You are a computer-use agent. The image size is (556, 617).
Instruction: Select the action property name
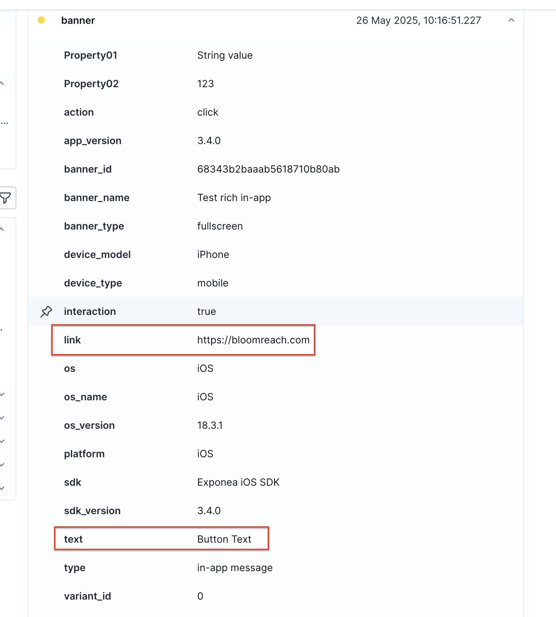click(79, 112)
